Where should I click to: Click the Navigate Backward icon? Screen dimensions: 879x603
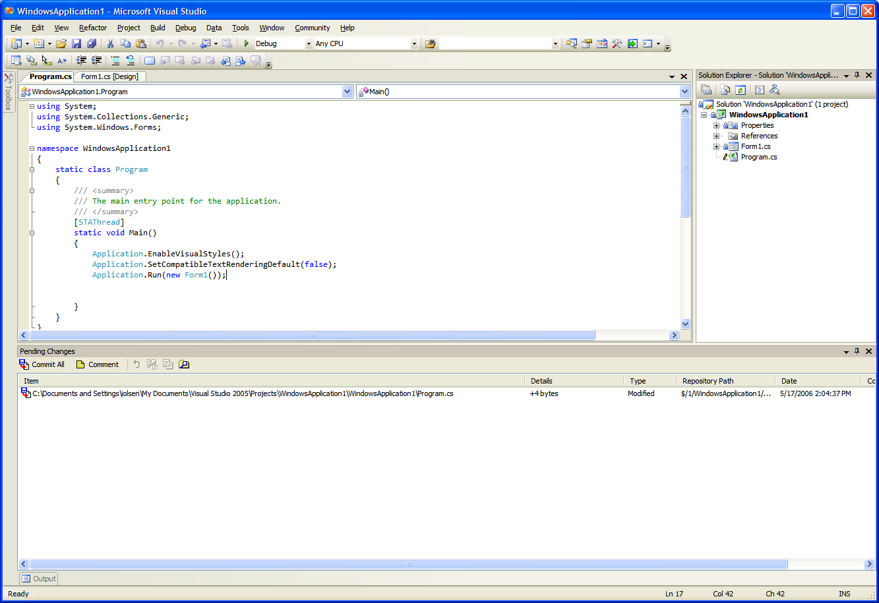(205, 43)
